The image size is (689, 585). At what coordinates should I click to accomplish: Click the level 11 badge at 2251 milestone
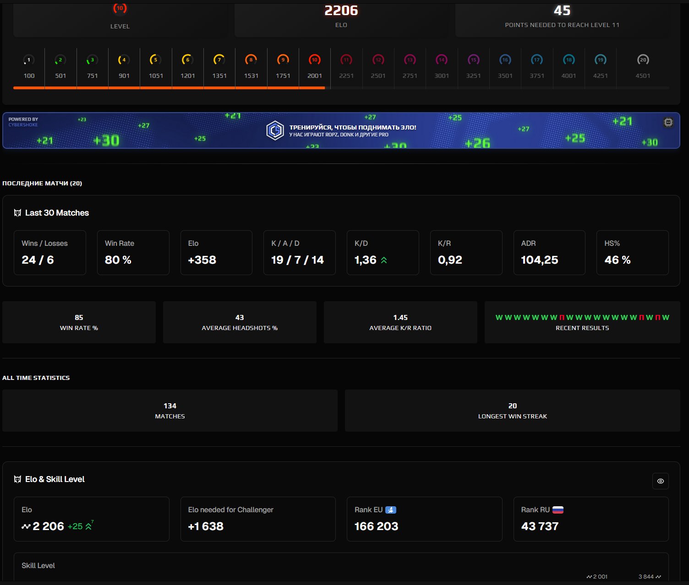(346, 60)
